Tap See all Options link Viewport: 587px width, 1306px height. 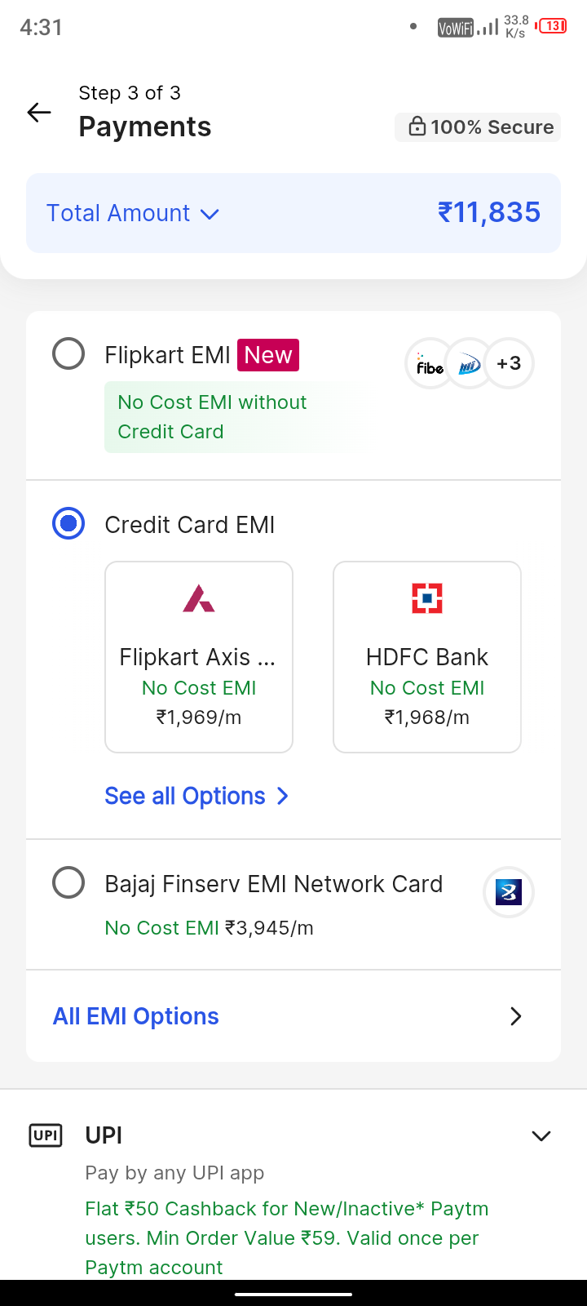[x=196, y=796]
